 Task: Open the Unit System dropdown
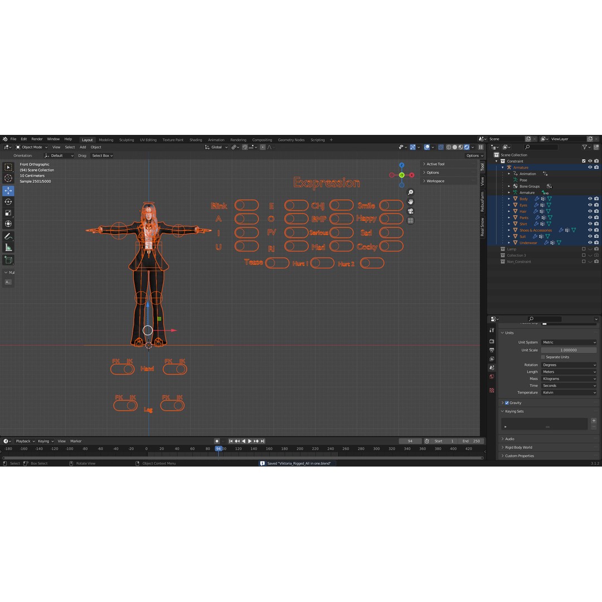(x=569, y=342)
